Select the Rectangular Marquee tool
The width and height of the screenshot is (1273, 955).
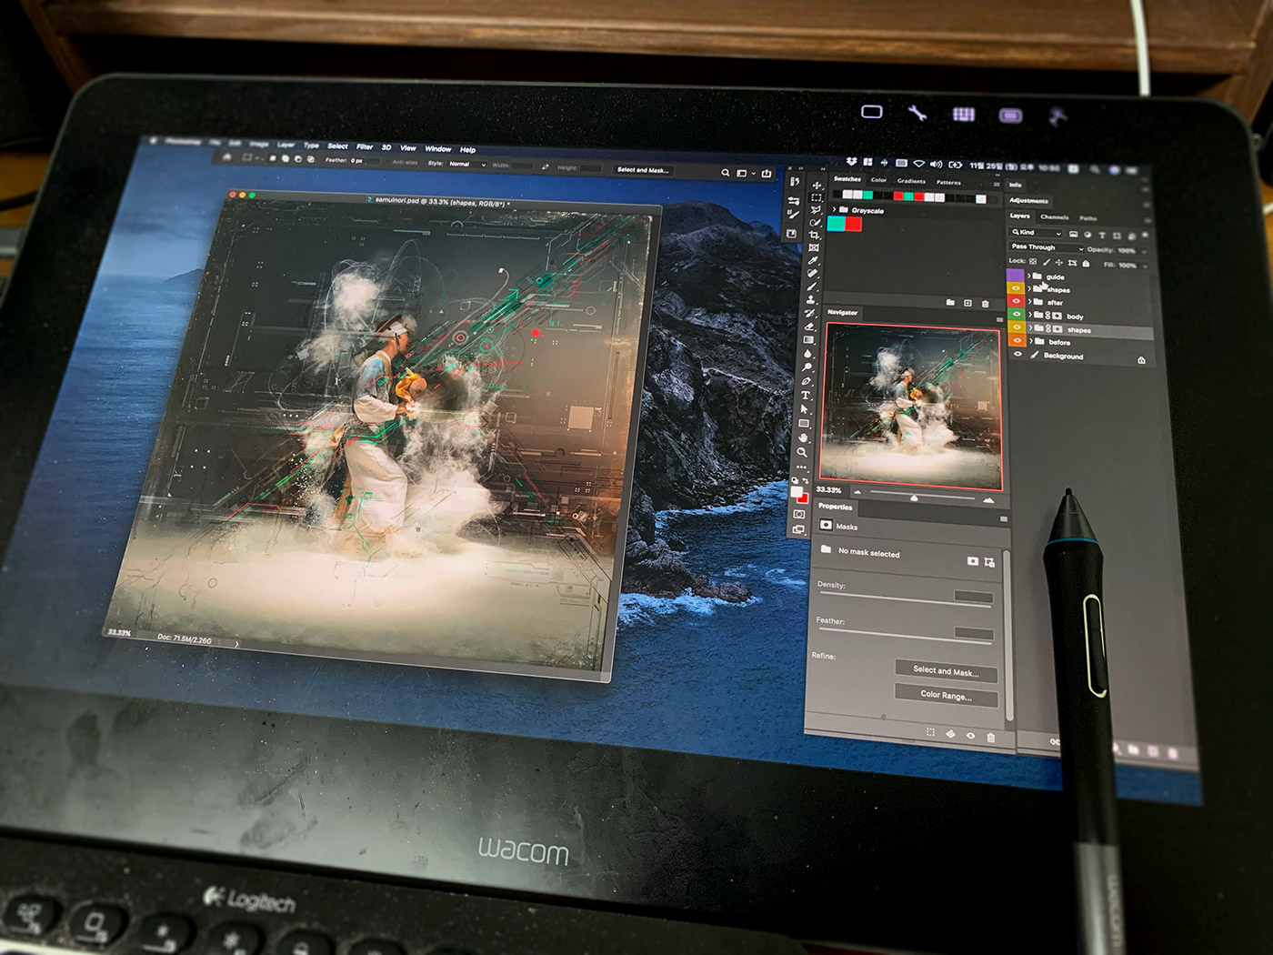(817, 197)
